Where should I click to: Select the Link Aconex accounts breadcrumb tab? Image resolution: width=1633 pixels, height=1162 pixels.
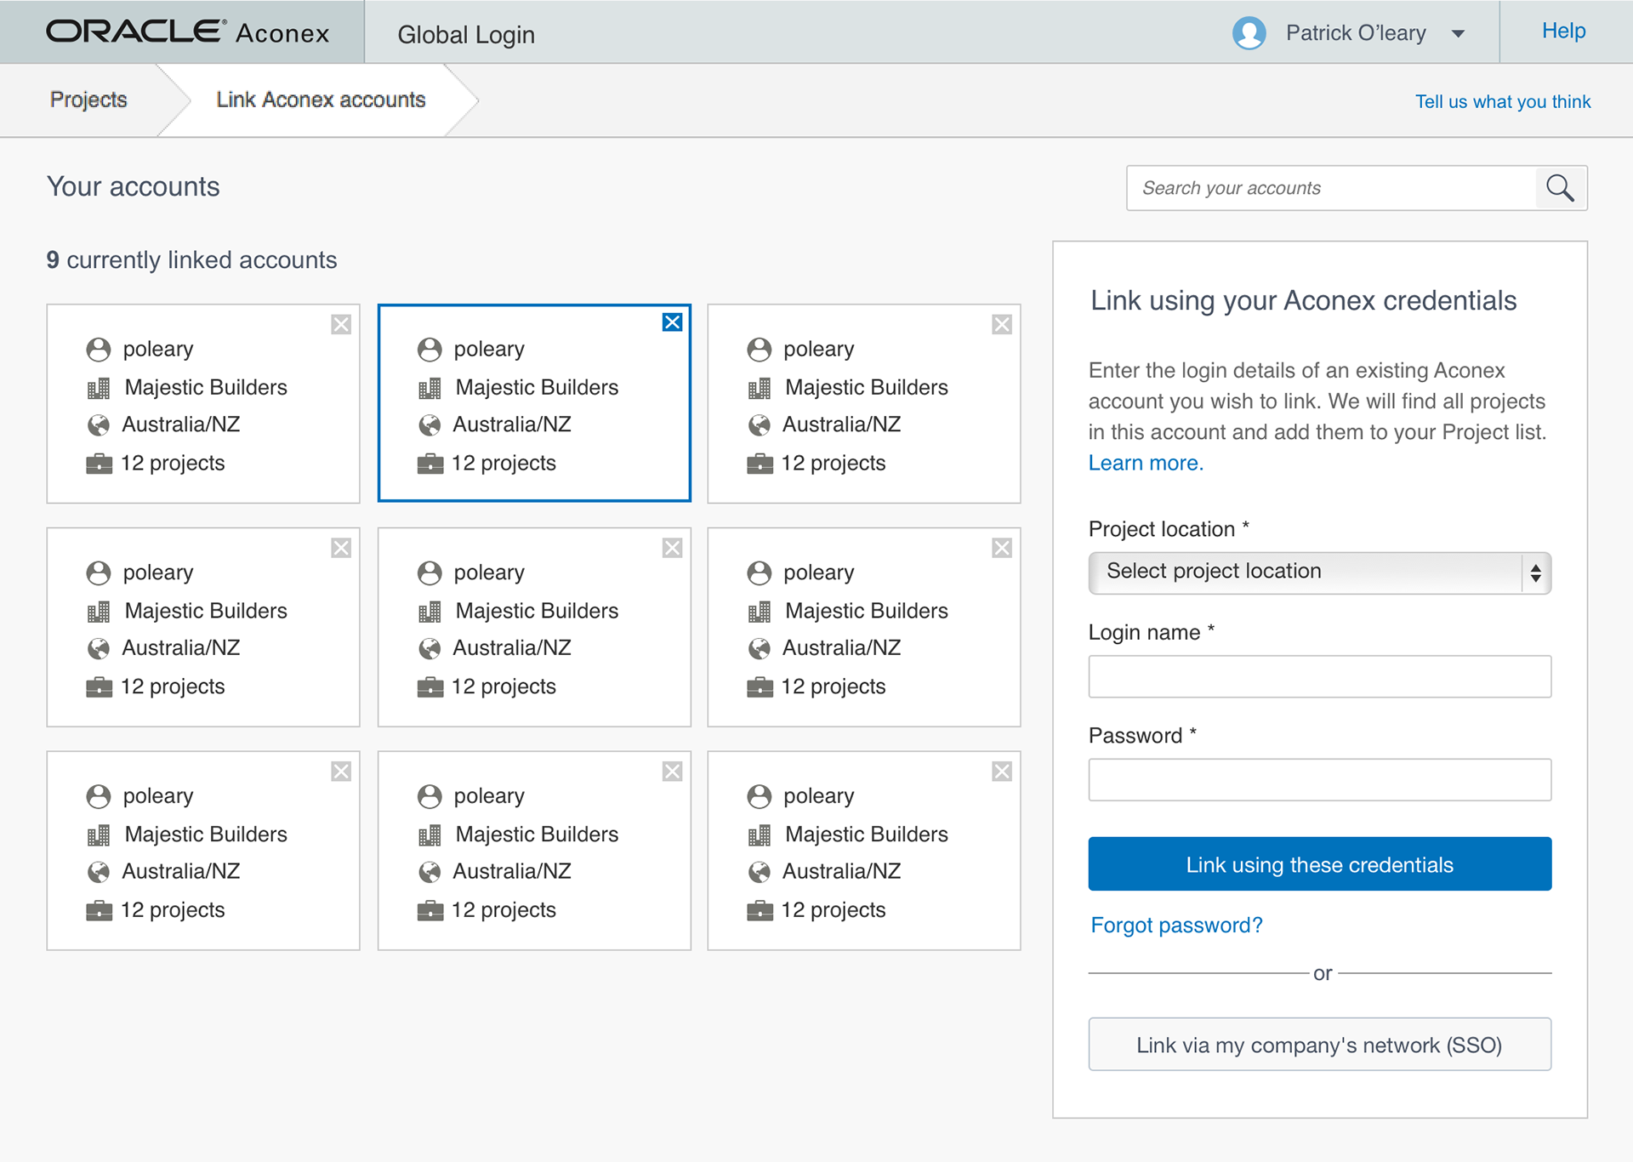[x=321, y=100]
